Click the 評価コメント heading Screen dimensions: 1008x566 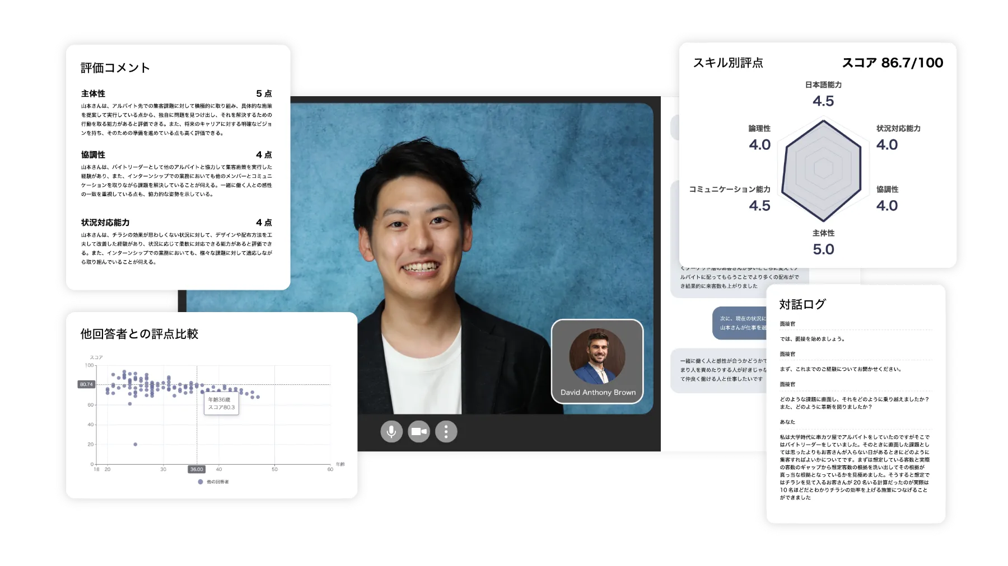pos(115,68)
